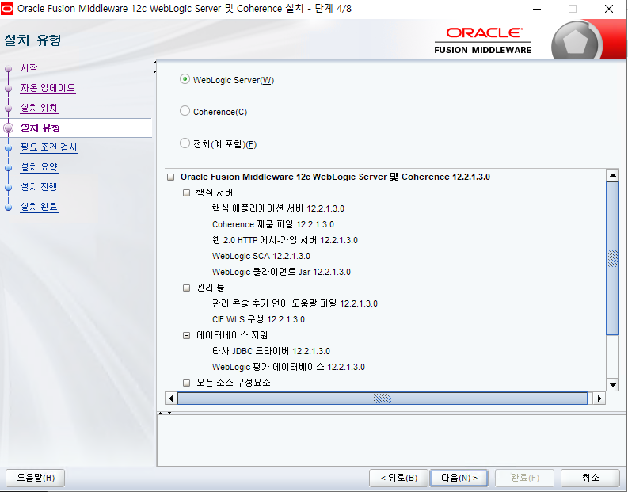Click the tree scroll down arrow
628x492 pixels.
(613, 384)
